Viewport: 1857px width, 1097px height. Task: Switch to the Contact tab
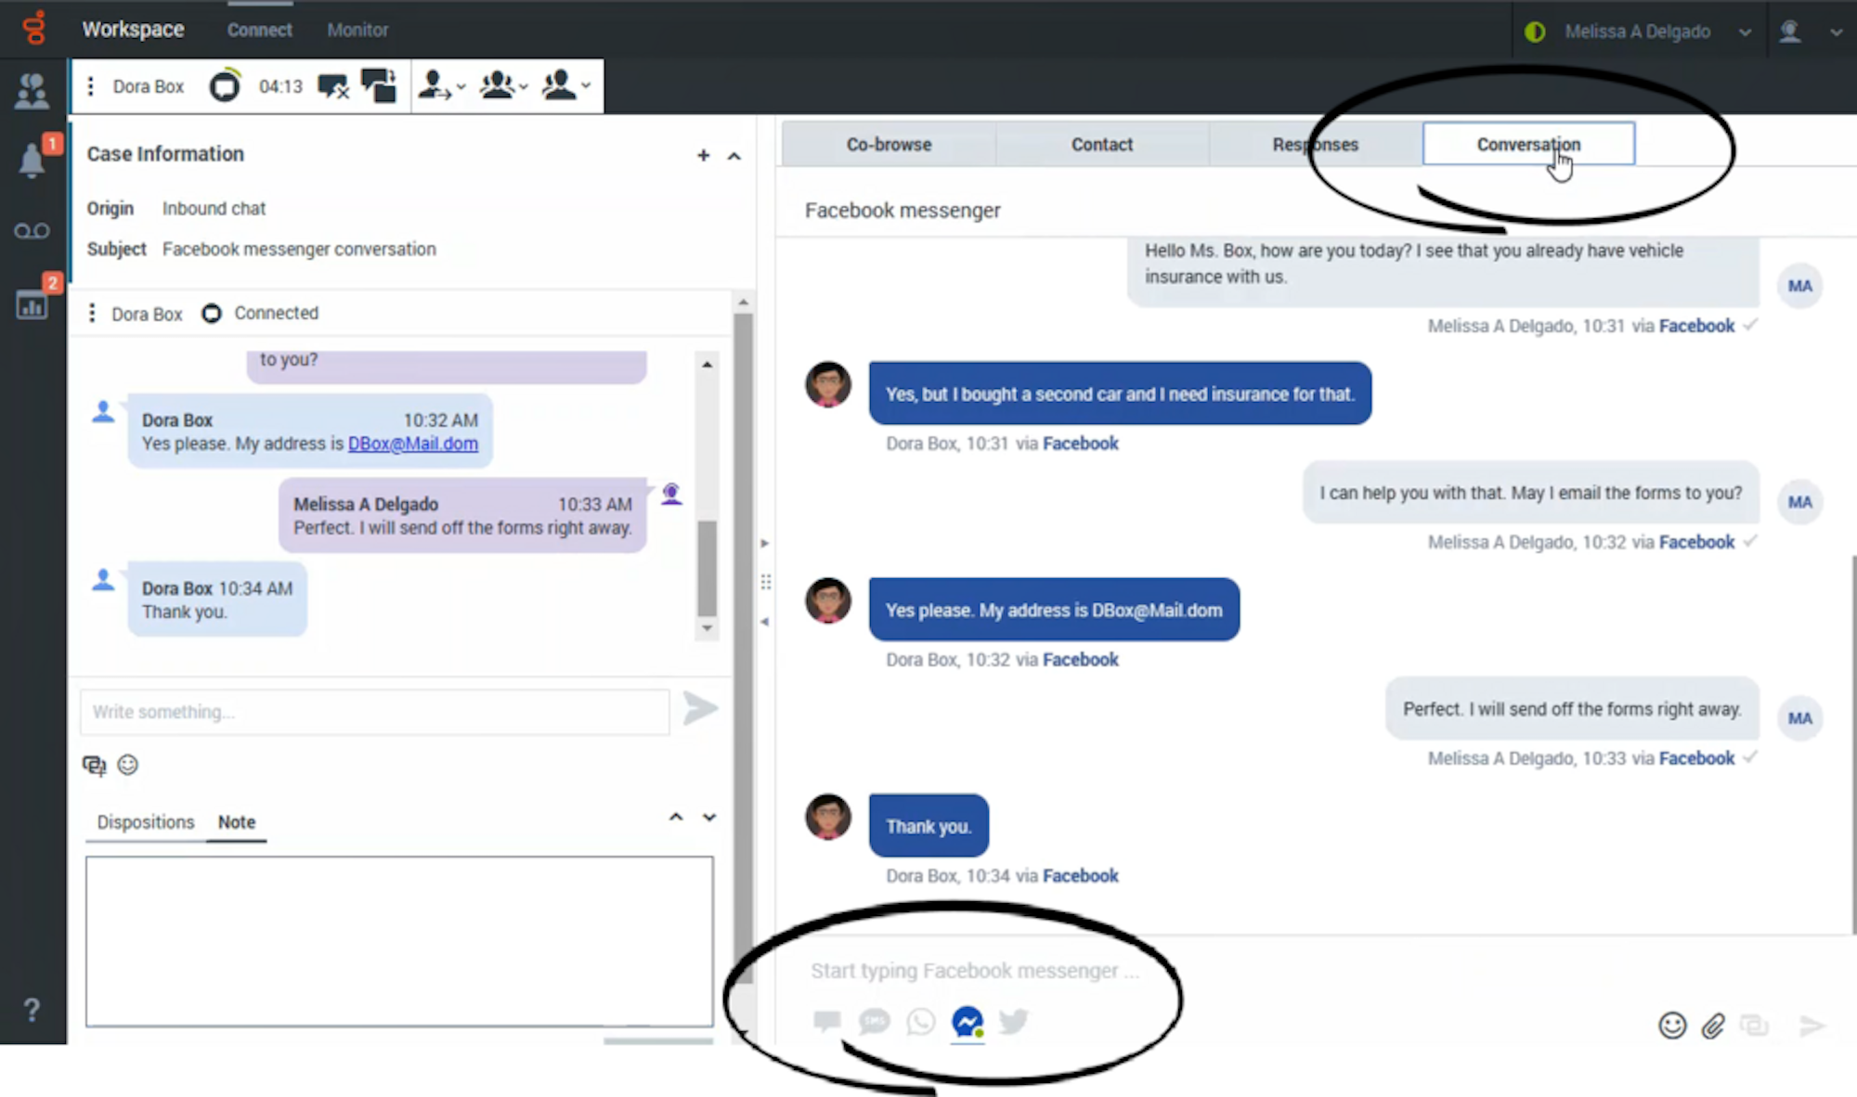(x=1101, y=144)
